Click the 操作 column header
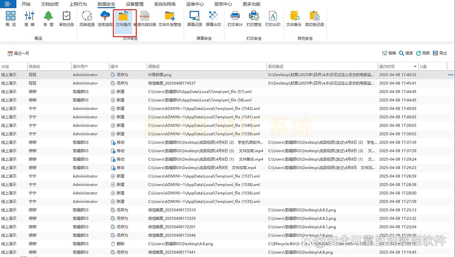Viewport: 455px width, 257px height. coord(128,66)
